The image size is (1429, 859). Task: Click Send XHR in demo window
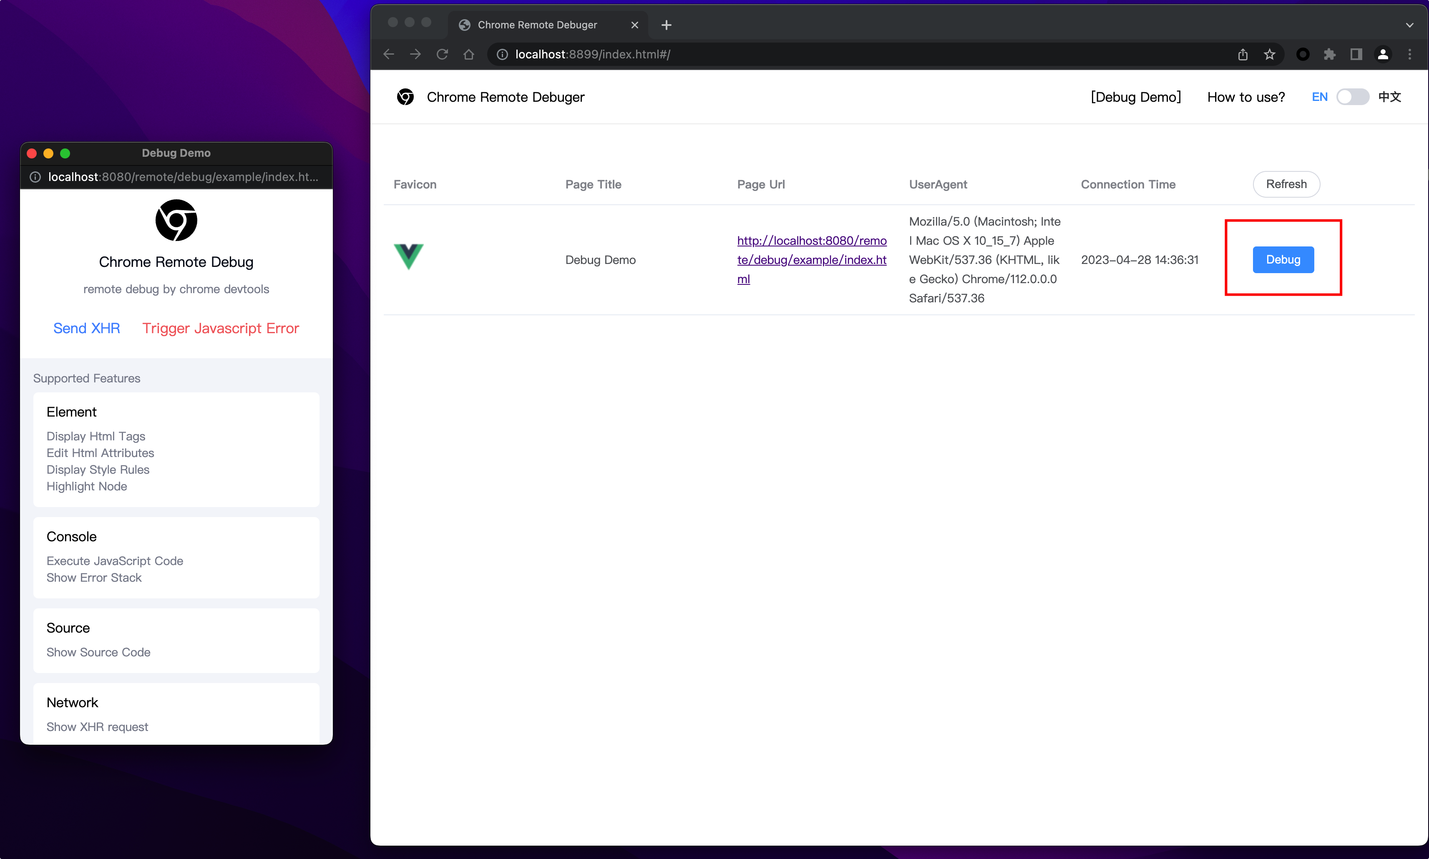point(86,328)
